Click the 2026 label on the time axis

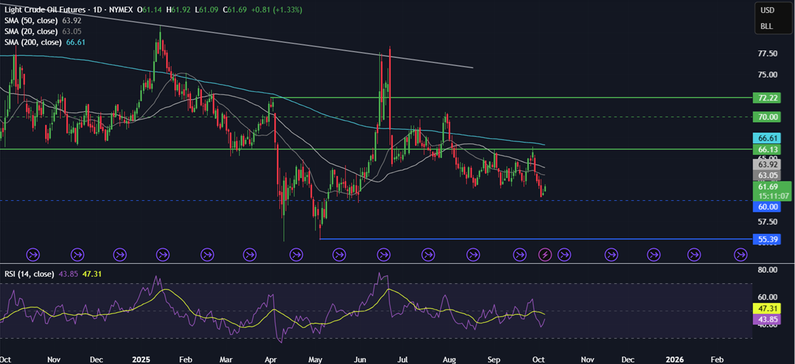coord(675,358)
